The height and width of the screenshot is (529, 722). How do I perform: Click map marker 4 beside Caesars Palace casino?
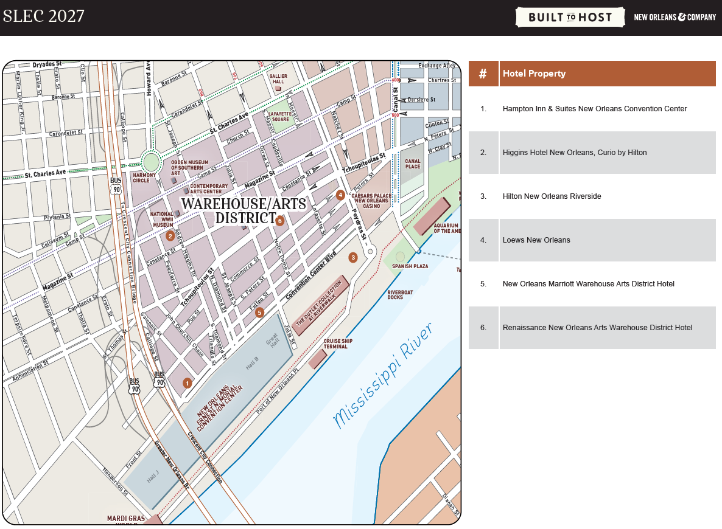point(340,195)
